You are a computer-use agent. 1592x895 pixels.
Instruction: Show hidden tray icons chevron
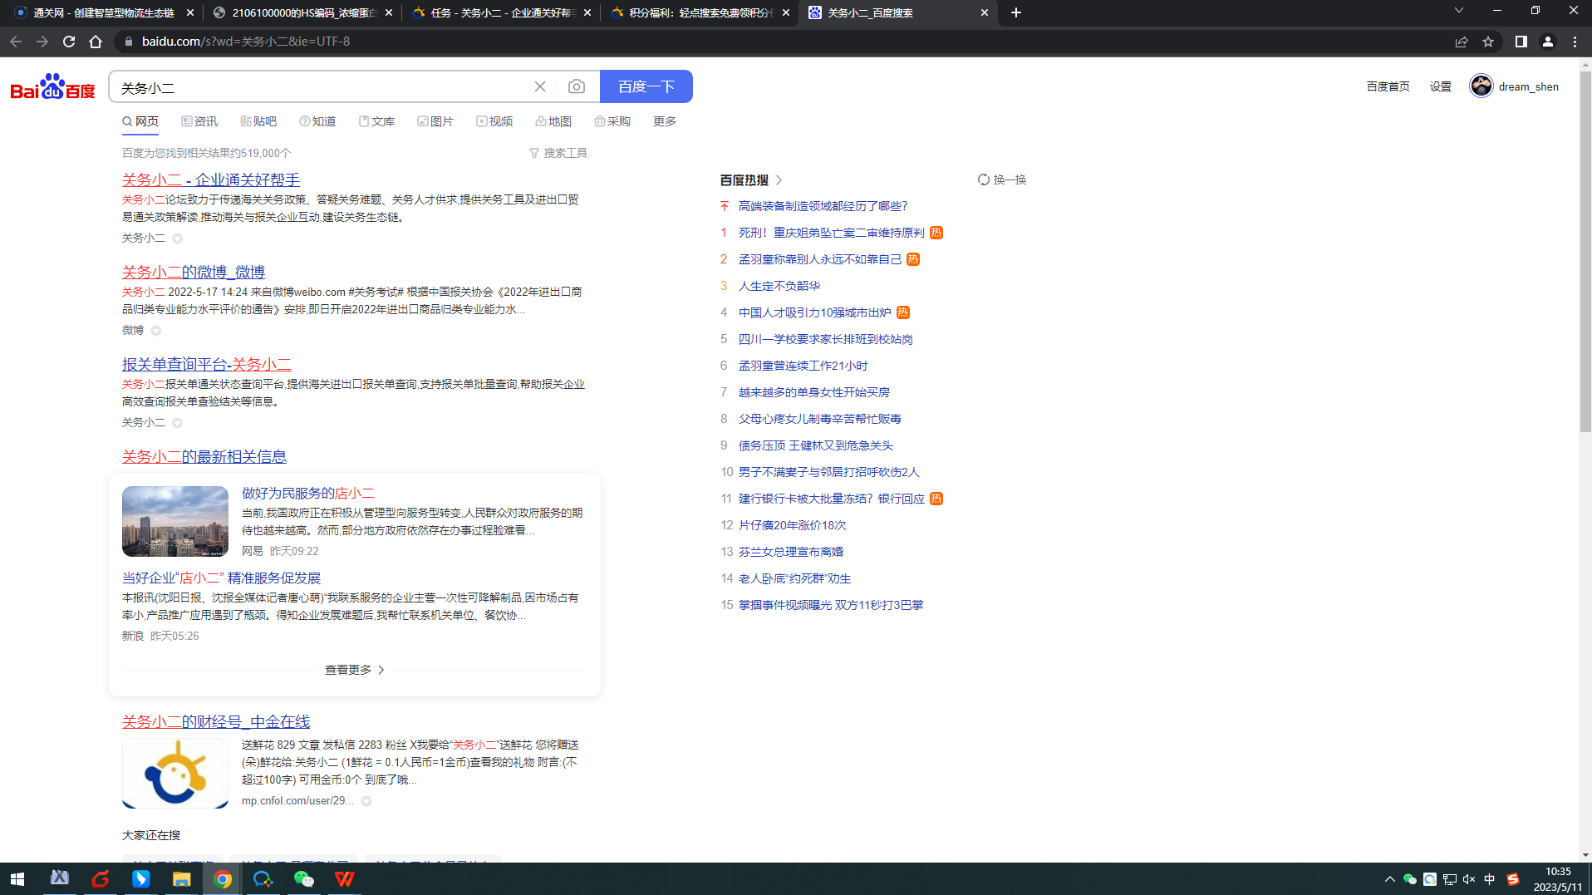pos(1389,879)
